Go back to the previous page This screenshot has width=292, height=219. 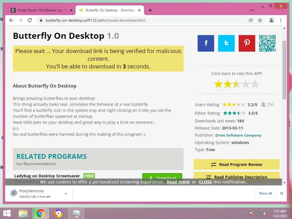[11, 20]
